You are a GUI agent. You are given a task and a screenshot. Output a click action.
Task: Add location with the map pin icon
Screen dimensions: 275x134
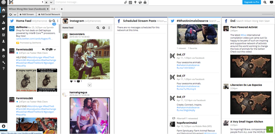point(135,2)
